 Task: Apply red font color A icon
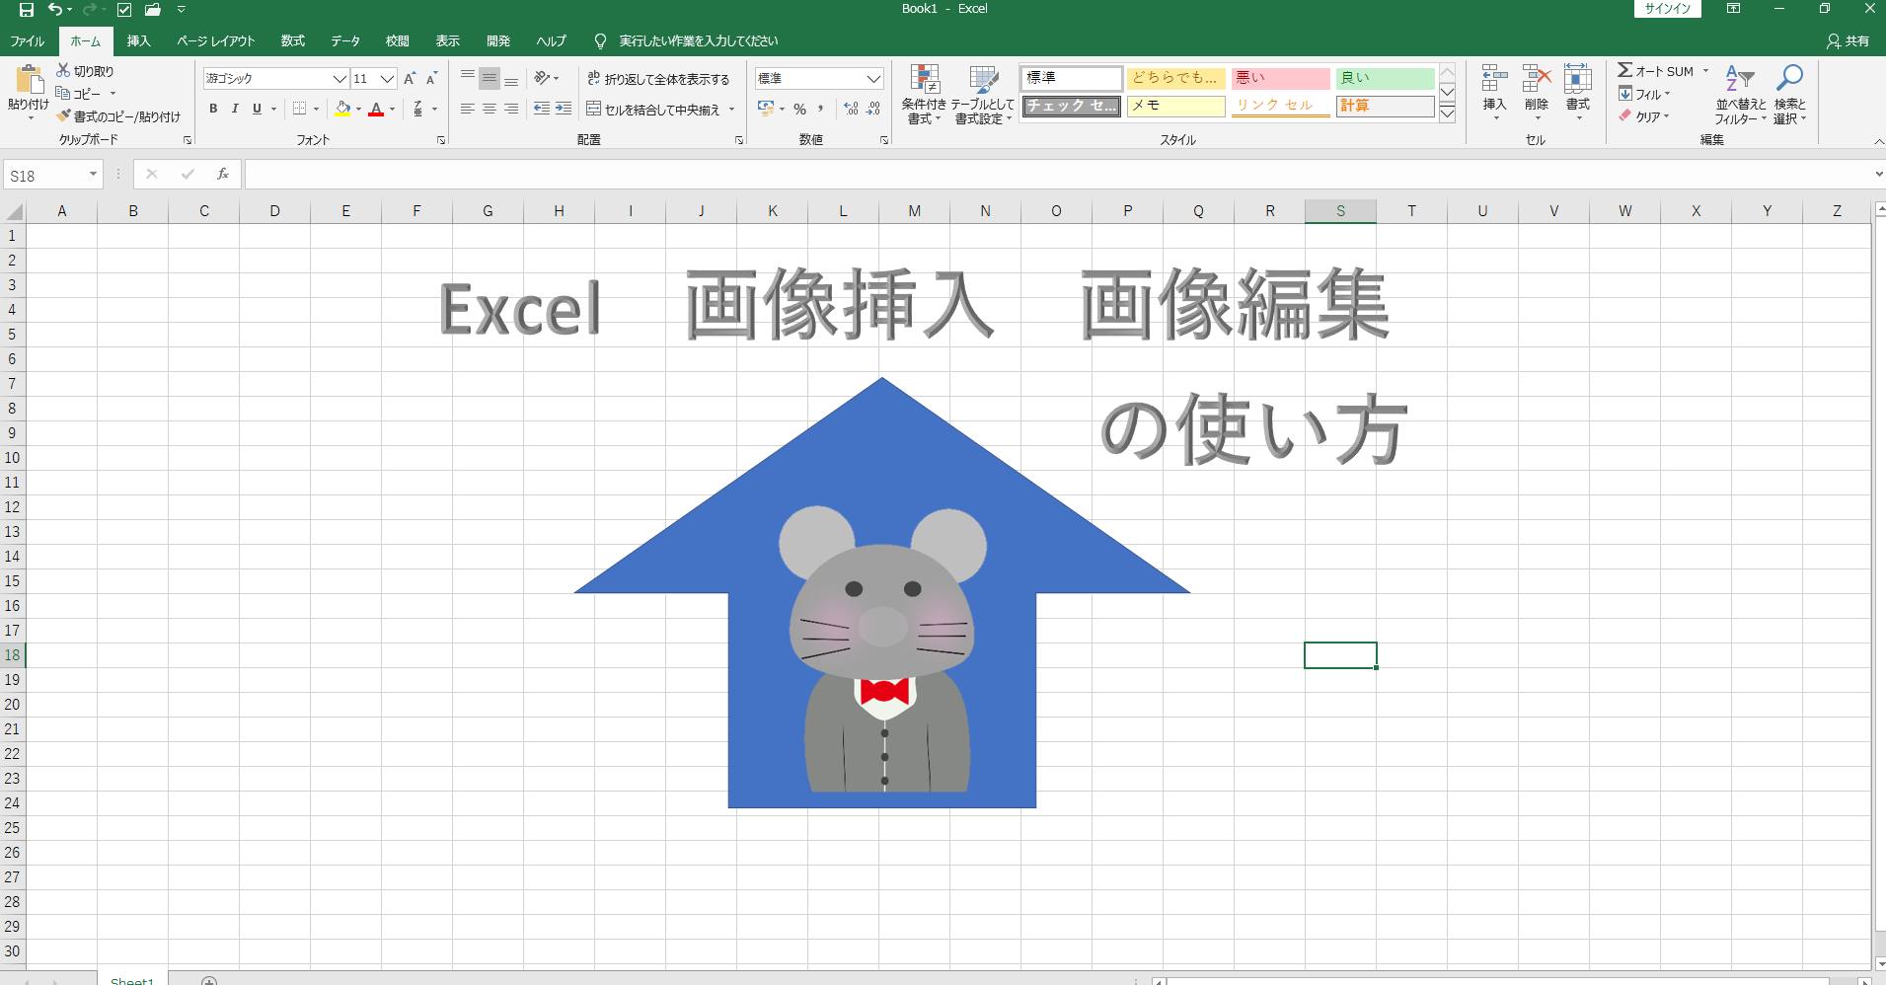click(x=376, y=109)
